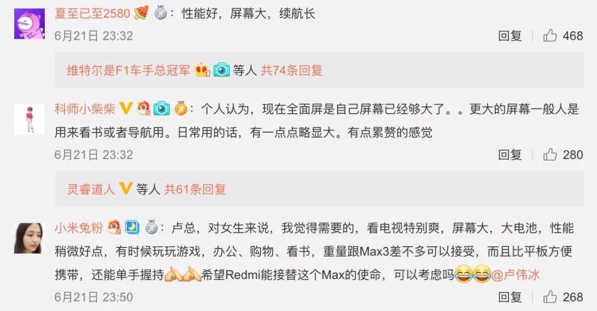Click the yellow V verified badge of 科师小柴柴
This screenshot has width=597, height=311.
[125, 109]
